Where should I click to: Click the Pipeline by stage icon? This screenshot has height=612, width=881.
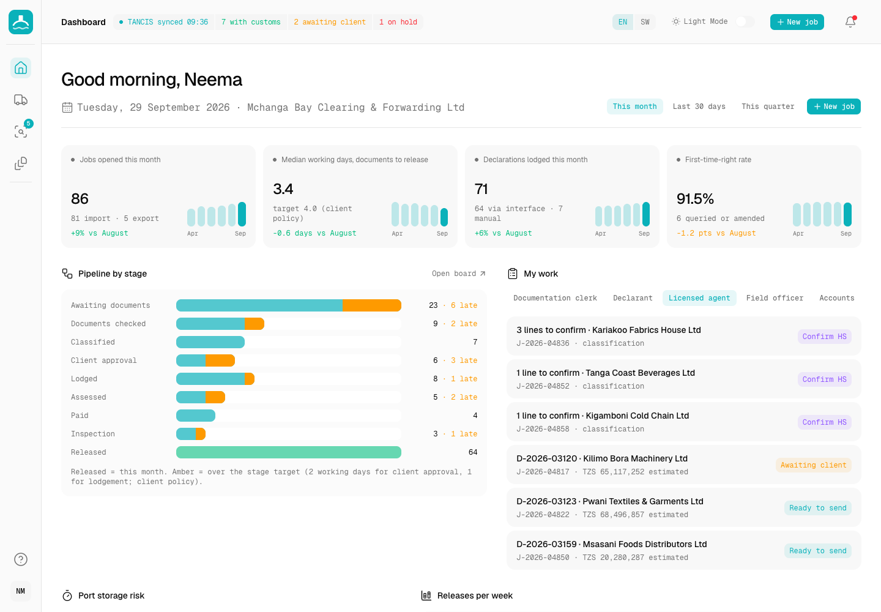click(x=67, y=274)
